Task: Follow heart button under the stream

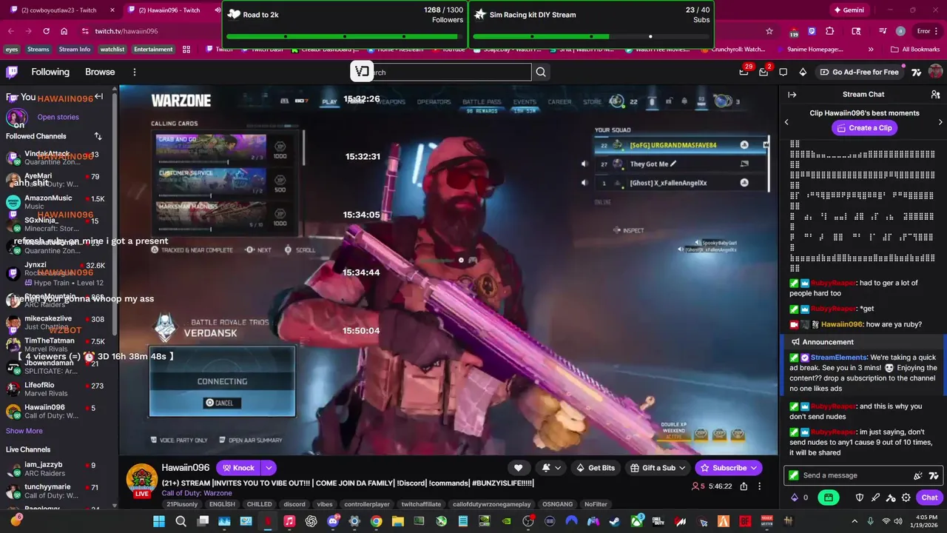Action: 519,468
